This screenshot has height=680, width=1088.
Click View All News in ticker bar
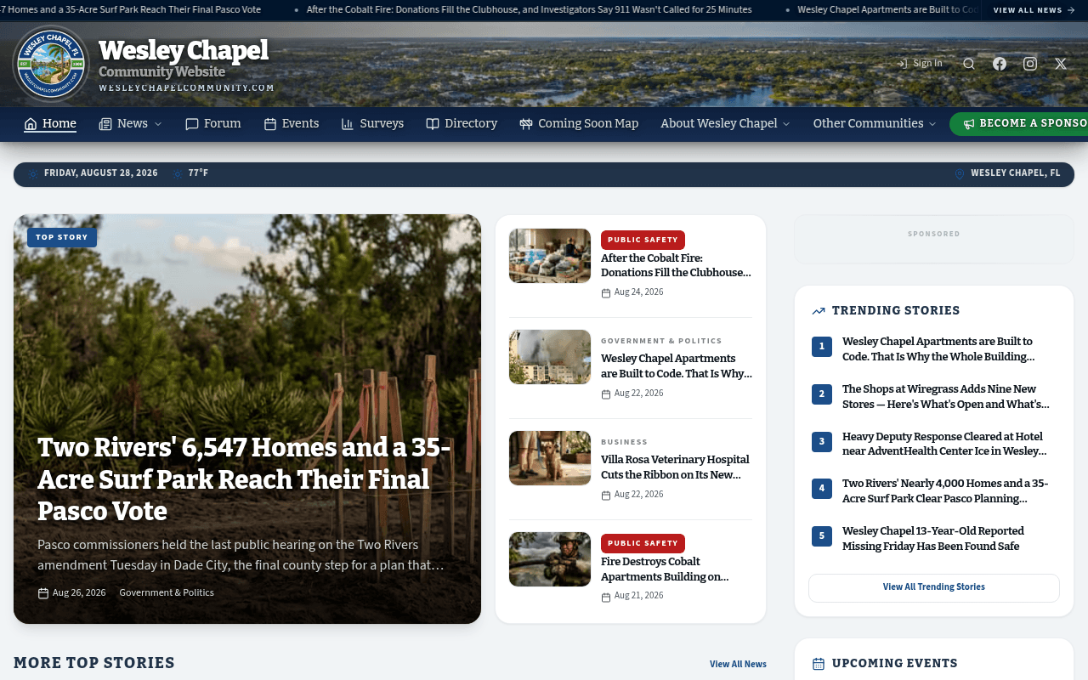point(1034,10)
